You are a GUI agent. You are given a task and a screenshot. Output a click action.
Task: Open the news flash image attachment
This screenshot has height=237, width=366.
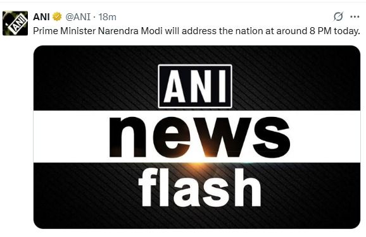pyautogui.click(x=197, y=137)
